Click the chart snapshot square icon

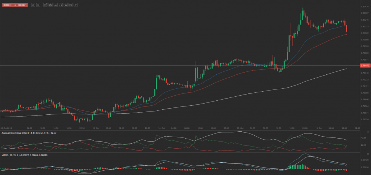pyautogui.click(x=61, y=5)
